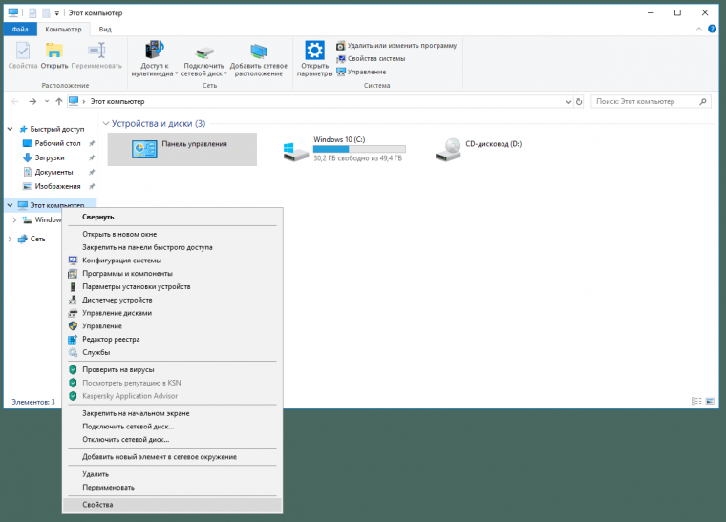Click the Open parameters gear icon
The height and width of the screenshot is (522, 726).
tap(313, 52)
